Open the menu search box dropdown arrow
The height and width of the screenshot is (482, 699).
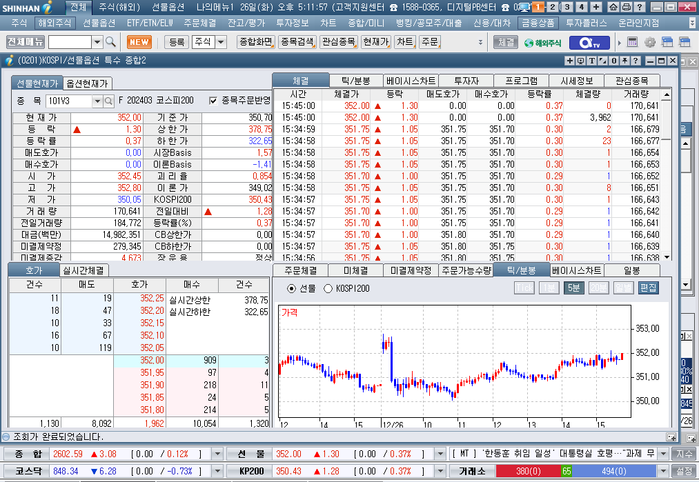click(97, 42)
